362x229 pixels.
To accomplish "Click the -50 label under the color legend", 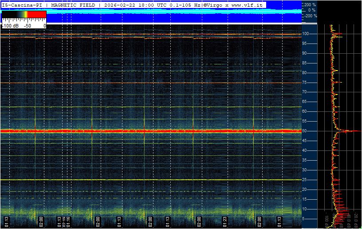I will tap(28, 26).
